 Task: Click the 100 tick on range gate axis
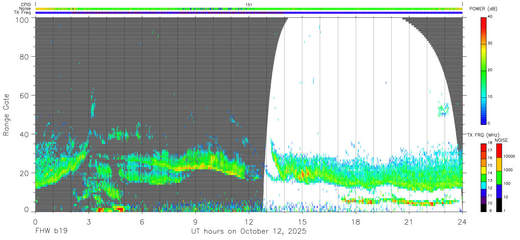22,20
